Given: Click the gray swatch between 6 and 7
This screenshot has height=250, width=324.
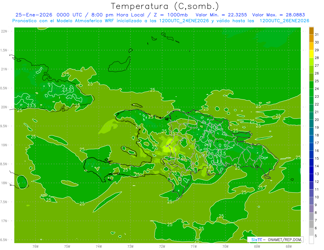Looking at the screenshot, I should [x=311, y=224].
